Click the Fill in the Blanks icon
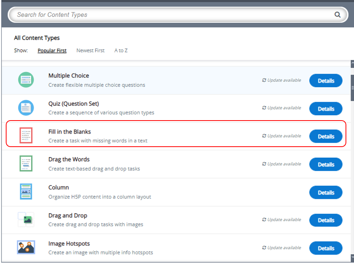Image resolution: width=354 pixels, height=263 pixels. (26, 136)
